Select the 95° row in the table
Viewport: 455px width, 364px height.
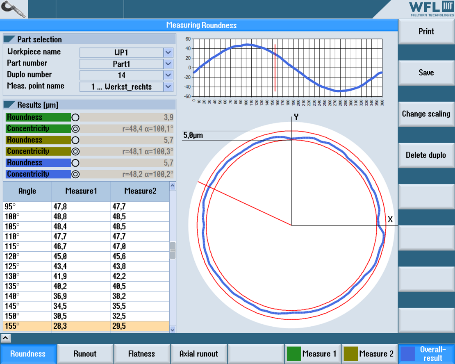86,207
